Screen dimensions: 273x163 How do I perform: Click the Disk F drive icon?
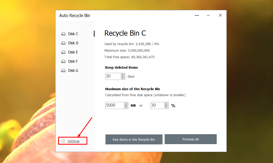[x=63, y=61]
